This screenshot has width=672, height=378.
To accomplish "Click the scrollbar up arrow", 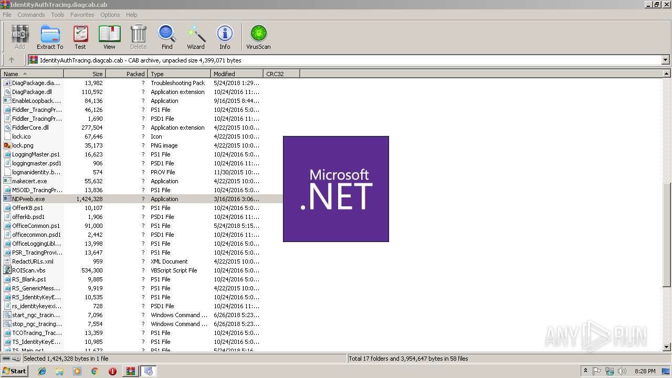I will [667, 74].
